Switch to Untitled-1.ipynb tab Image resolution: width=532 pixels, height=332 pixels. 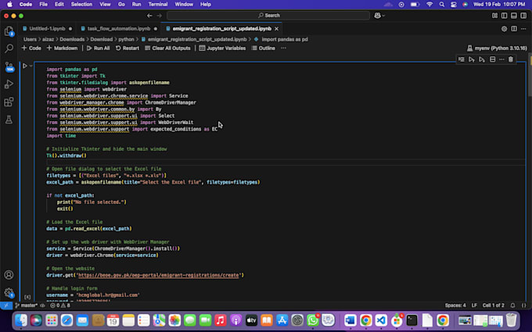click(x=47, y=29)
